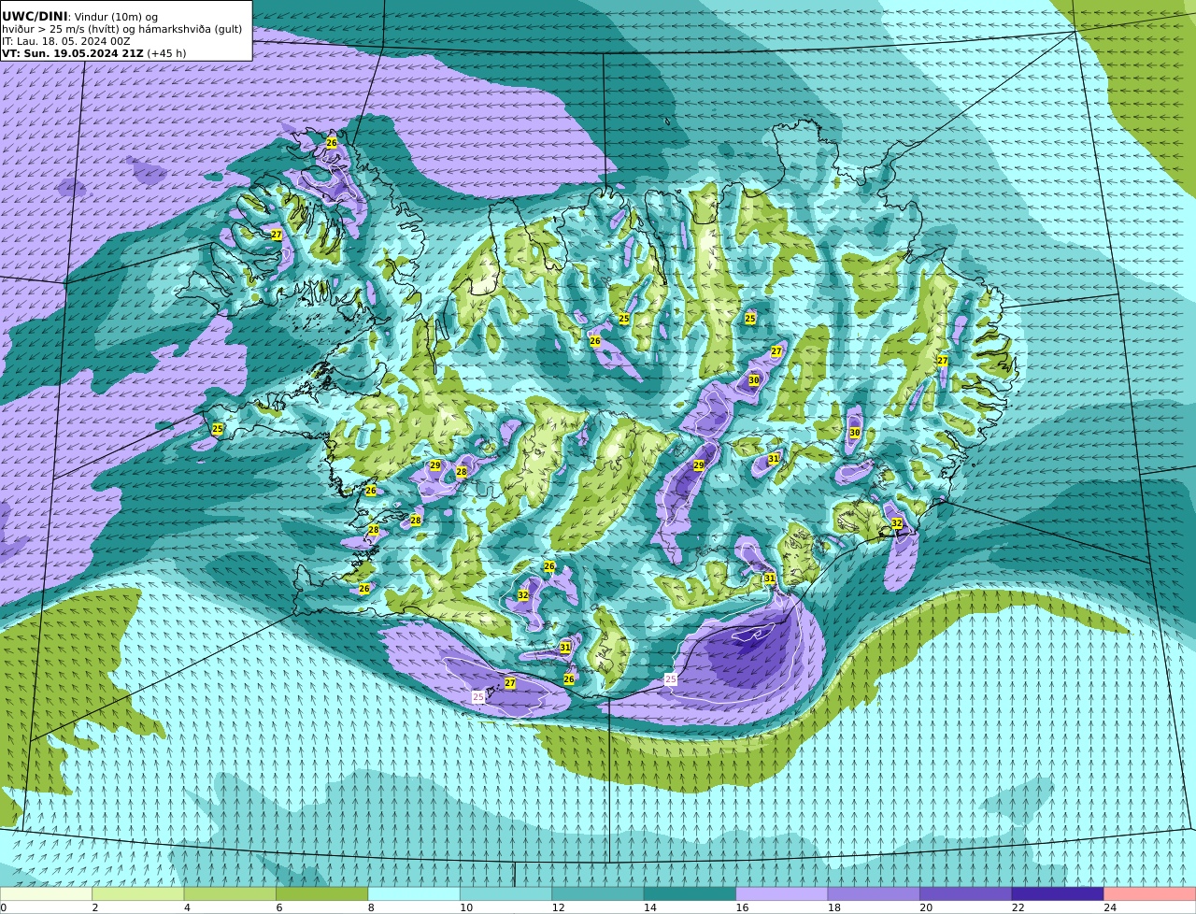
Task: Click the '(+45 h)' forecast lead text
Action: tap(166, 53)
